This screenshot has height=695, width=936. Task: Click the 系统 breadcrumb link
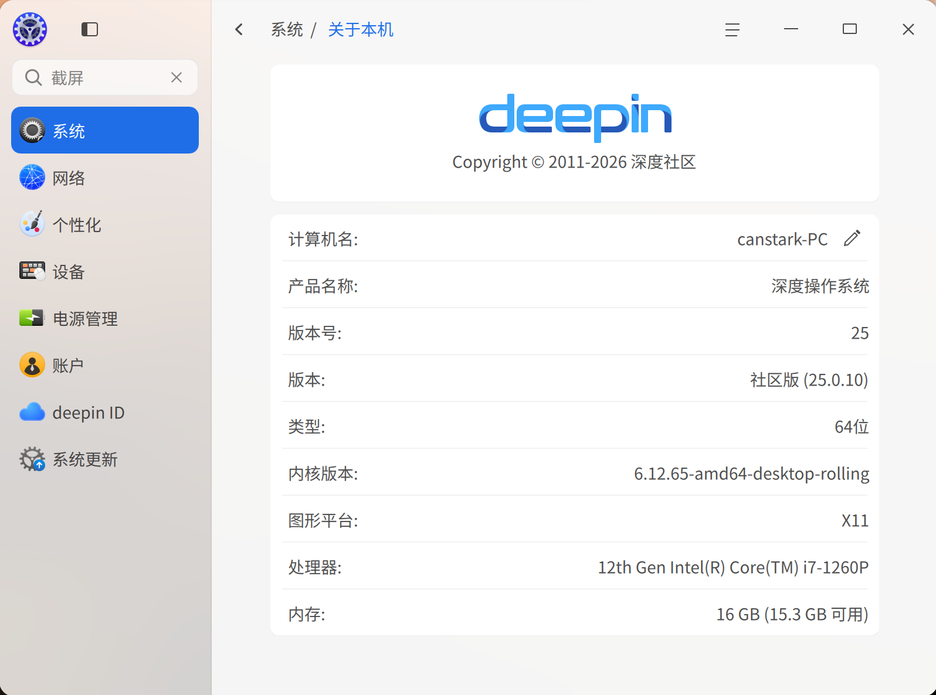point(287,29)
